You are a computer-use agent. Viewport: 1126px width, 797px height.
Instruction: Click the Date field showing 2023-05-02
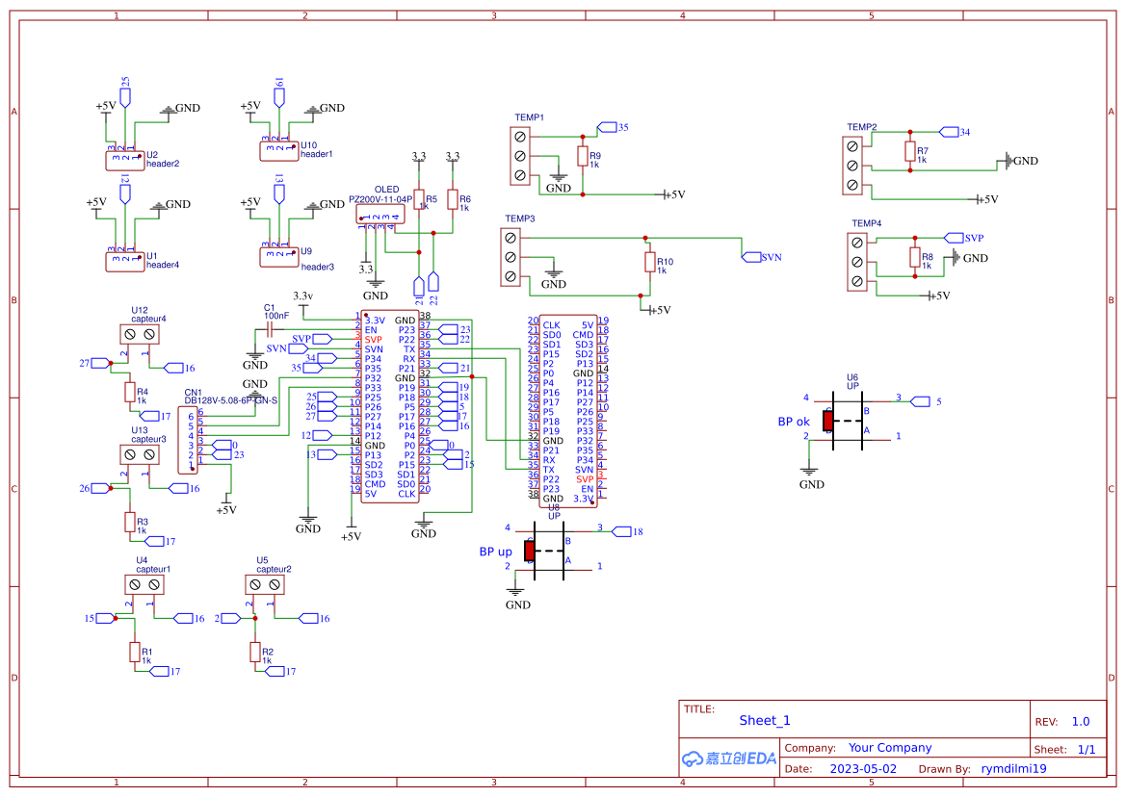tap(863, 768)
